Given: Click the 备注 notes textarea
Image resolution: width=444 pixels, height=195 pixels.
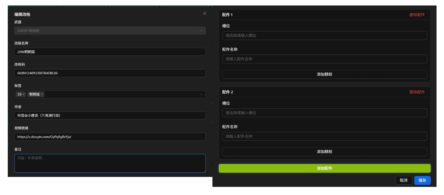Looking at the screenshot, I should tap(110, 163).
